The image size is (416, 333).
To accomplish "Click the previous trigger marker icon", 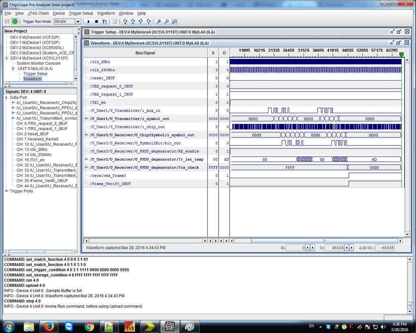I will 141,22.
